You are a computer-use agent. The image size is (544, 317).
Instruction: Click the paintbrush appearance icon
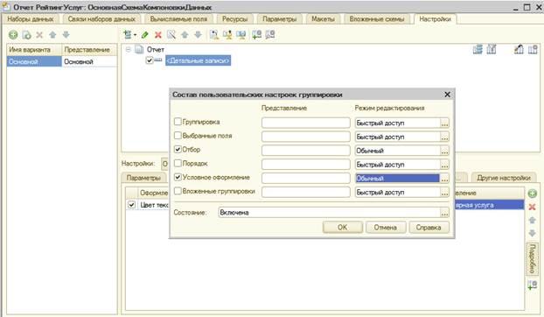pyautogui.click(x=519, y=50)
